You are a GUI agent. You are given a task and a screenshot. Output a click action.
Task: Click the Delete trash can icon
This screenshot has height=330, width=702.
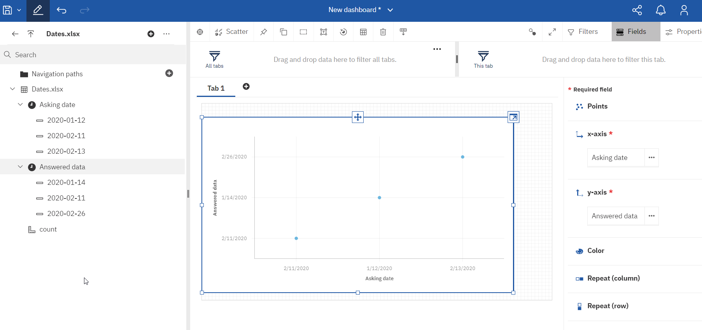[383, 32]
